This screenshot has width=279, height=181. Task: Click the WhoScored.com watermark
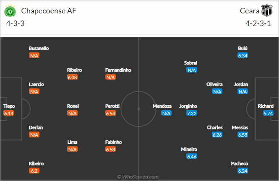138,177
